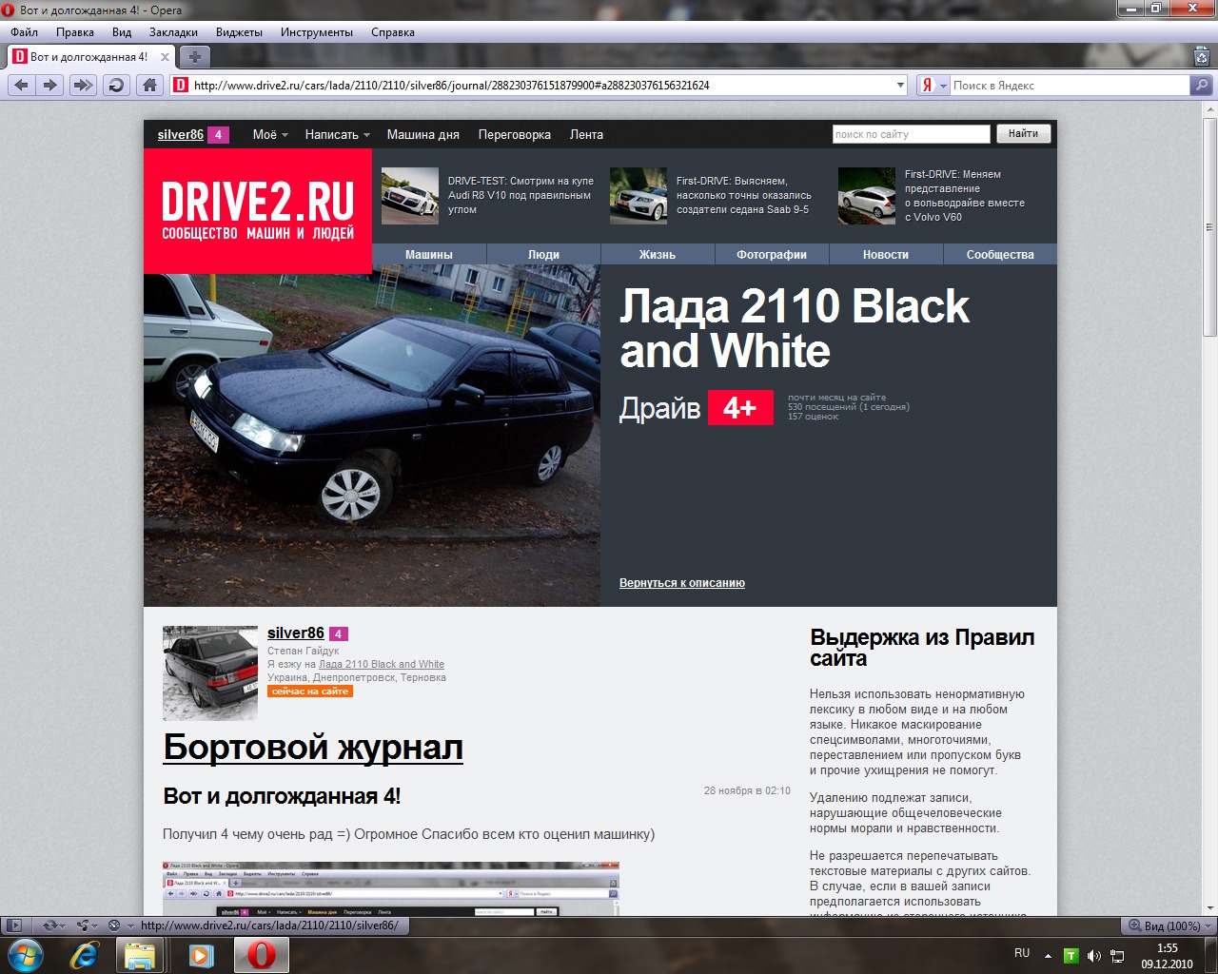Open the 'Виджеты' menu
The width and height of the screenshot is (1218, 974).
coord(239,32)
